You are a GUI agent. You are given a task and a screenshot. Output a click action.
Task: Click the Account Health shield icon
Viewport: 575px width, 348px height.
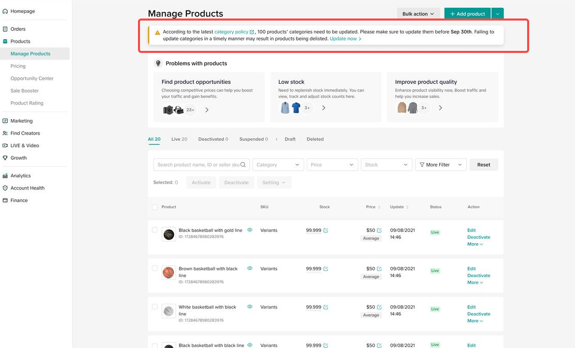tap(5, 188)
